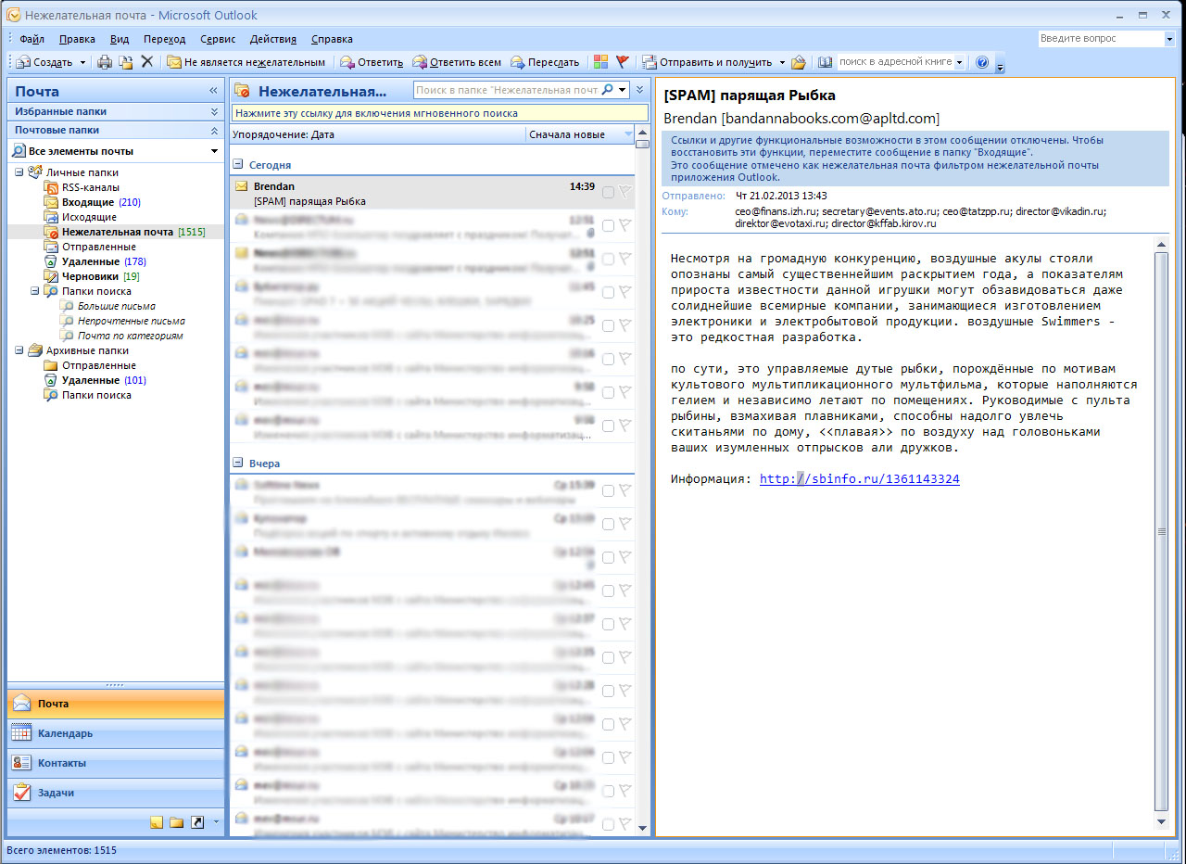Open the 'Все элементы почты' dropdown
1186x864 pixels.
click(214, 151)
